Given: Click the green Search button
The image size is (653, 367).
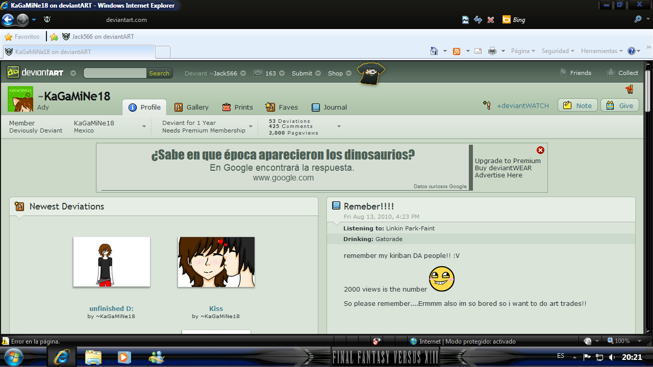Looking at the screenshot, I should coord(159,73).
